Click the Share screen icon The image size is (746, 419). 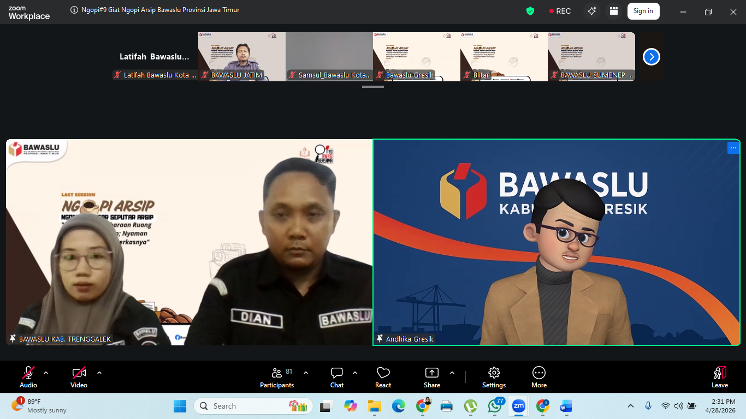(431, 377)
